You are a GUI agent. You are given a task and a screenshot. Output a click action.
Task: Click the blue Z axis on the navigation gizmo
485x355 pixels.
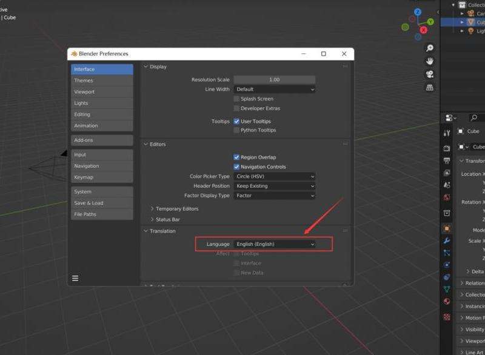(418, 12)
